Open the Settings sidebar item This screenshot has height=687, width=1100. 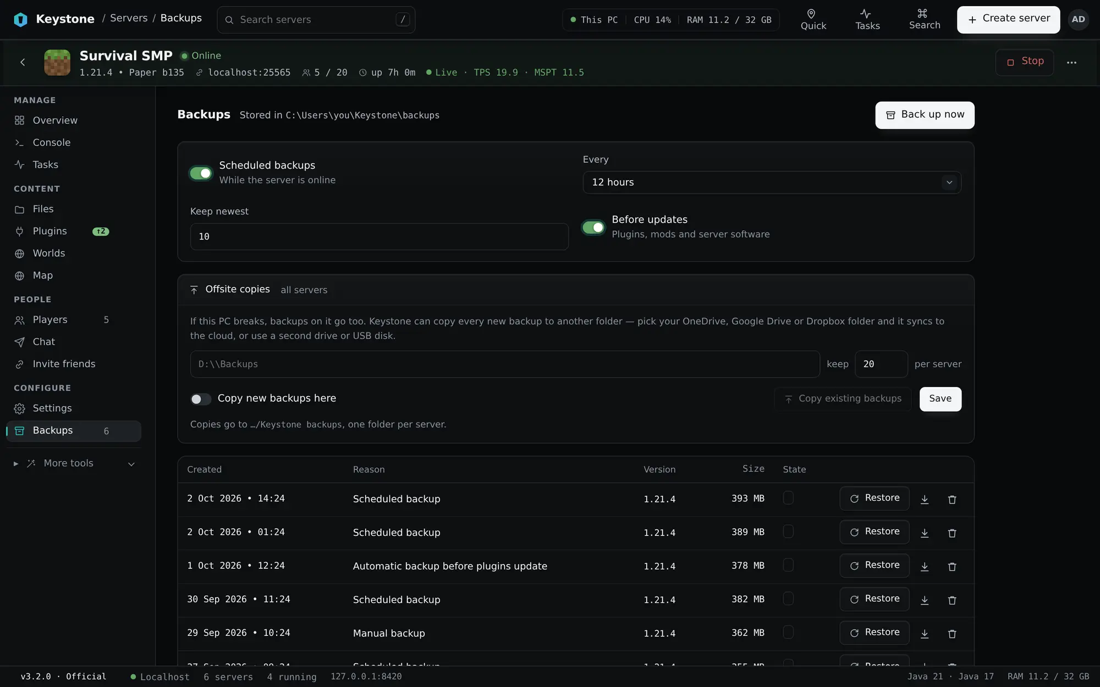[x=74, y=408]
